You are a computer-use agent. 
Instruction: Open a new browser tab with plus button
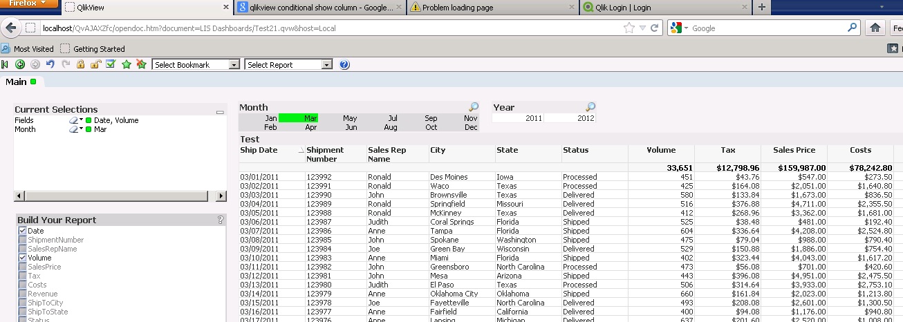762,8
